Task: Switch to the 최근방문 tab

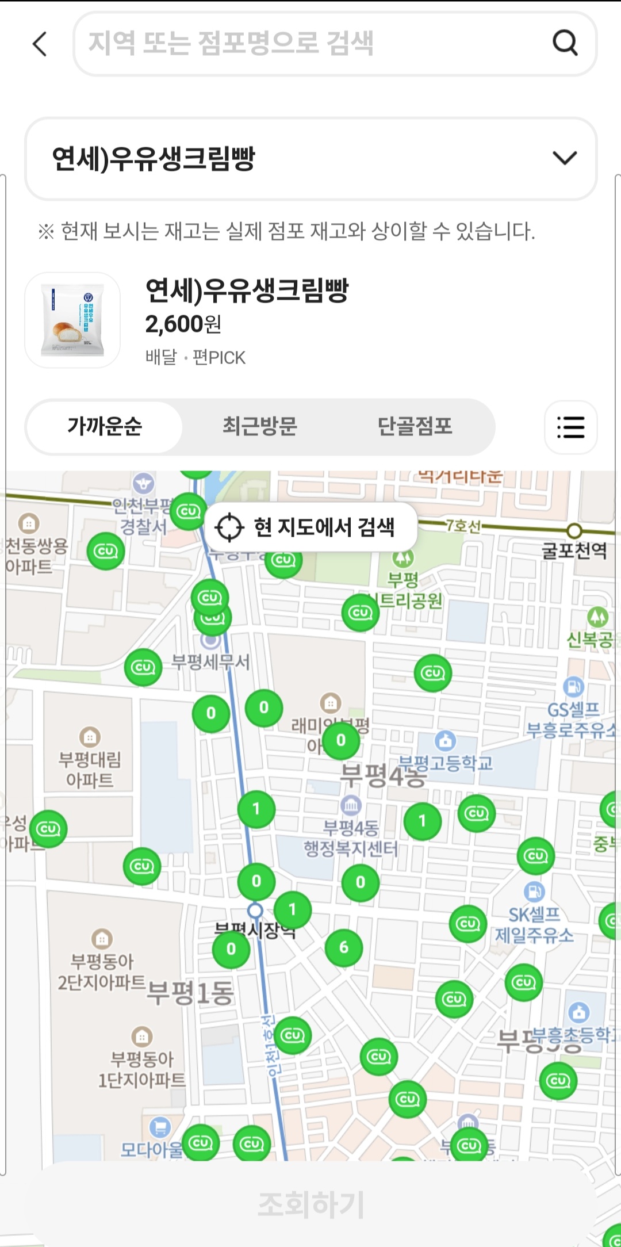Action: tap(260, 427)
